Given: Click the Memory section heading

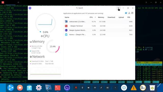Looking at the screenshot, I should point(37,41).
